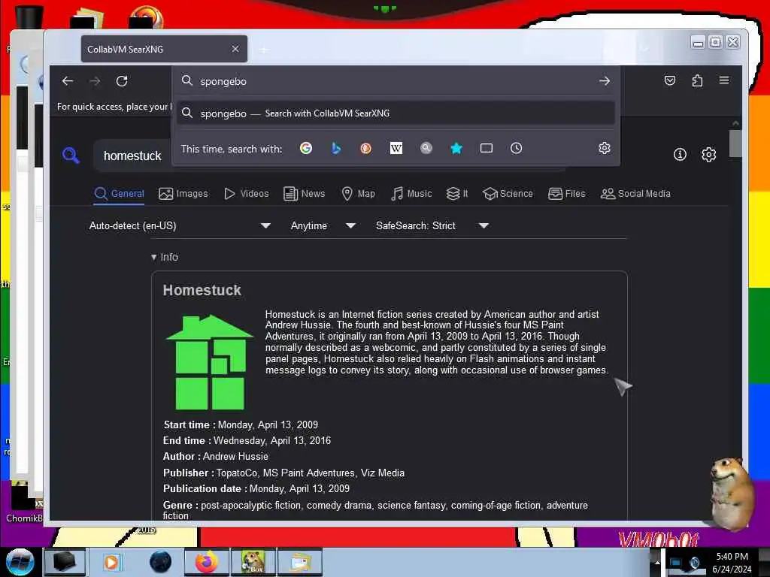Submit the spongebo query with the go arrow
This screenshot has height=577, width=770.
point(605,81)
